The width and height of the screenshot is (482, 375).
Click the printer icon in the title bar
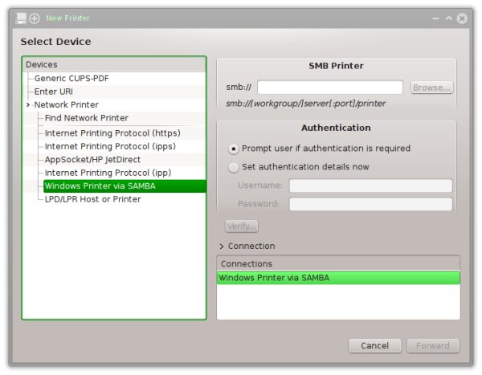coord(21,18)
